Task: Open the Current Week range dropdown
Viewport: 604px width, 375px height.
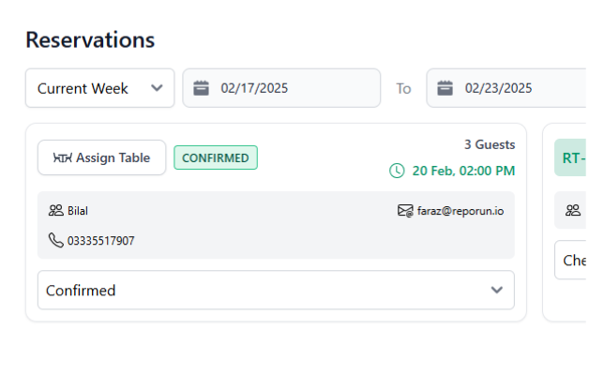Action: 99,88
